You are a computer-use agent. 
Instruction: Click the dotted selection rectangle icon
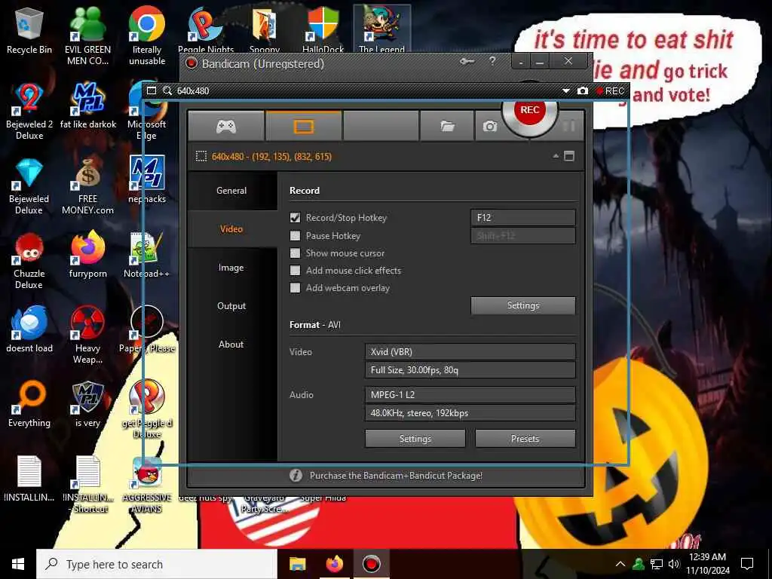201,157
